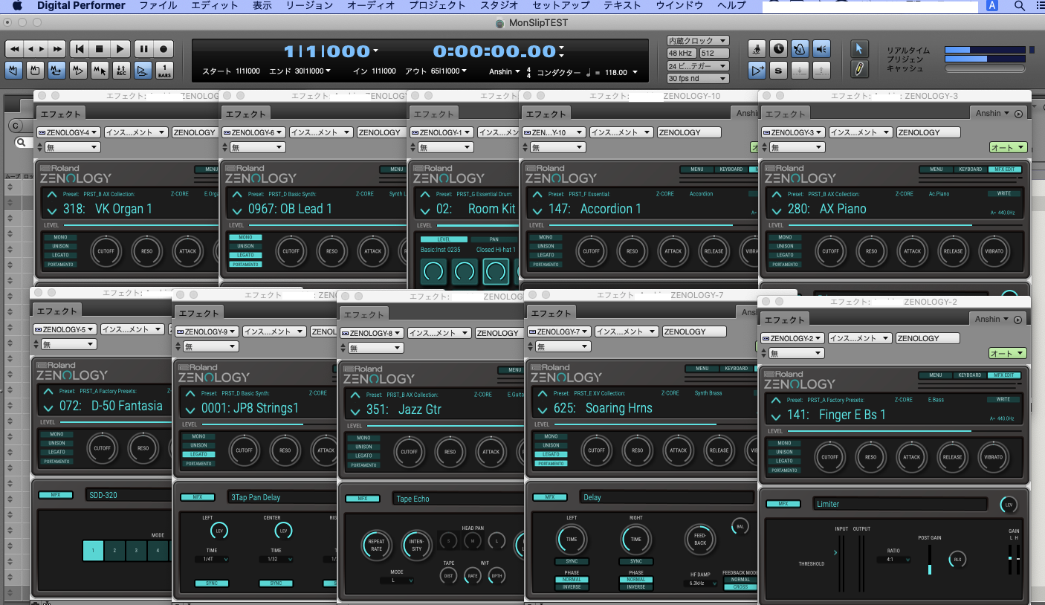The width and height of the screenshot is (1045, 605).
Task: Toggle the Solo S button
Action: pyautogui.click(x=778, y=71)
